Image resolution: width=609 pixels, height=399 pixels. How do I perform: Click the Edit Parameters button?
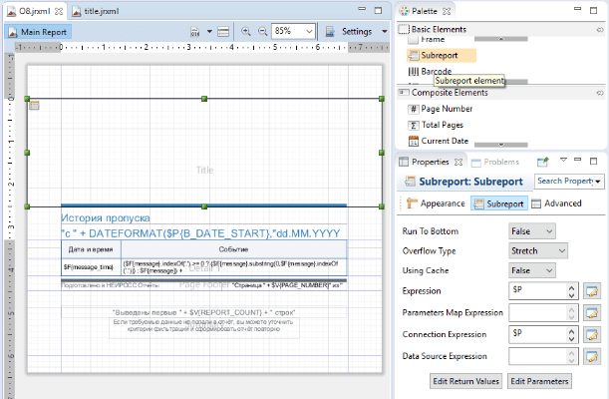[539, 381]
